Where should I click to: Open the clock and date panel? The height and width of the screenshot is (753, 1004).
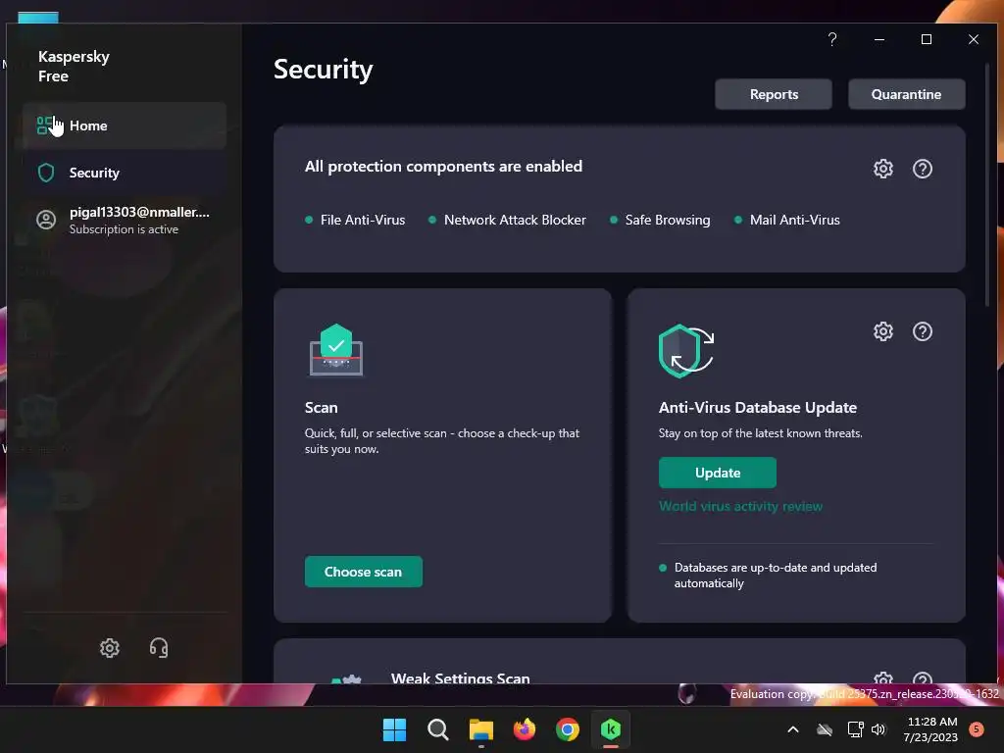[931, 729]
